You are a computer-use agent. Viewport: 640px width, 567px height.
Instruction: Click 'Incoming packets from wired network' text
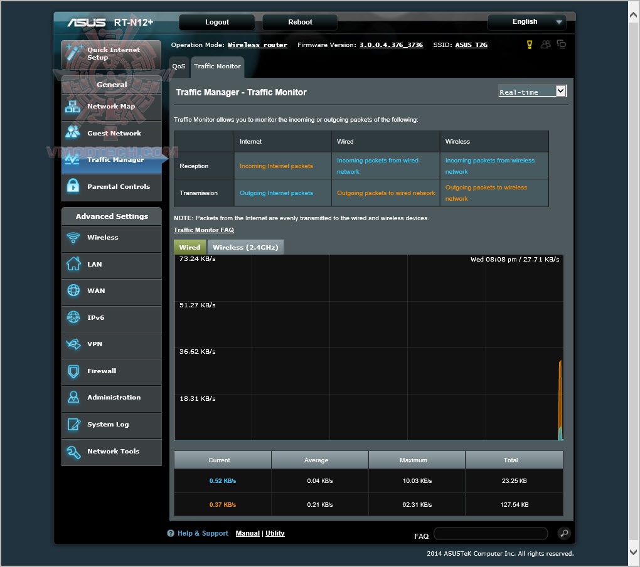[378, 166]
